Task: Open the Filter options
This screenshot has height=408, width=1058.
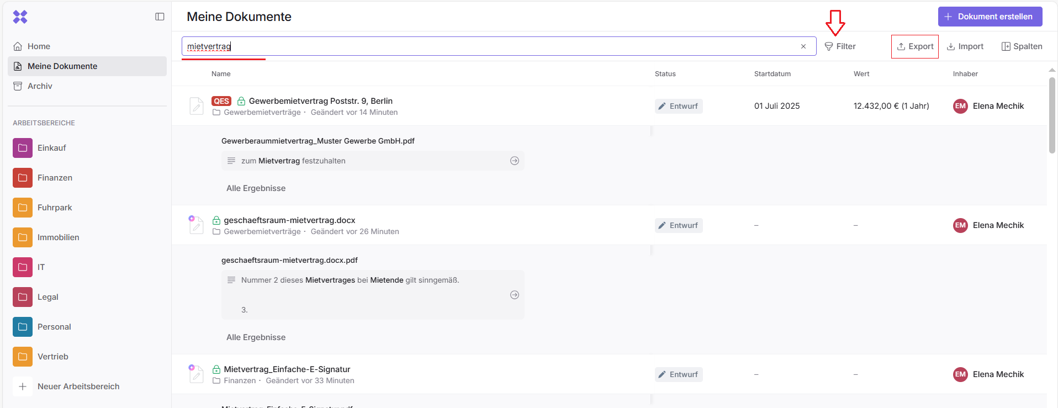Action: click(840, 46)
